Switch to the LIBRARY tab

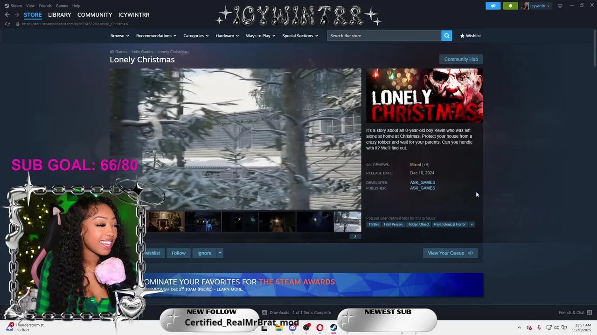click(x=60, y=15)
